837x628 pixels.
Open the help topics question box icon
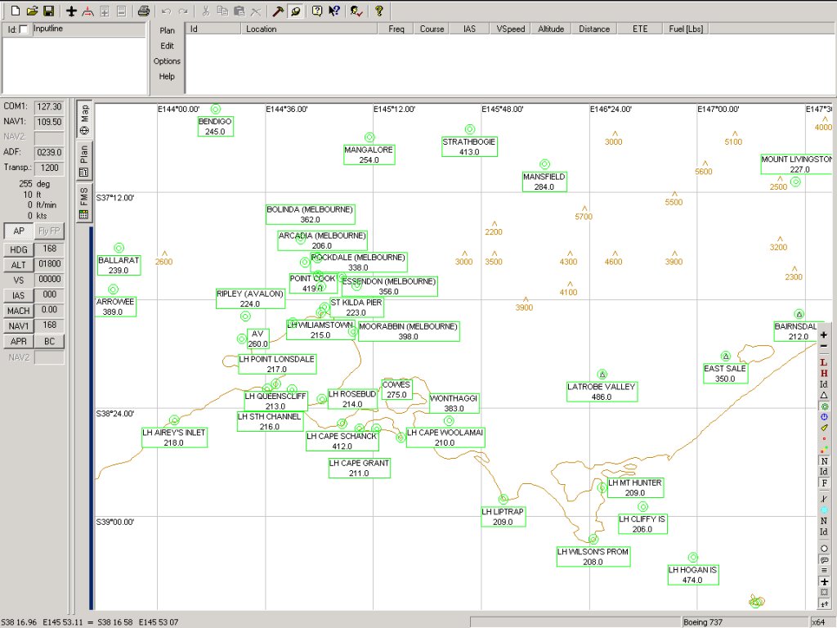click(x=317, y=11)
